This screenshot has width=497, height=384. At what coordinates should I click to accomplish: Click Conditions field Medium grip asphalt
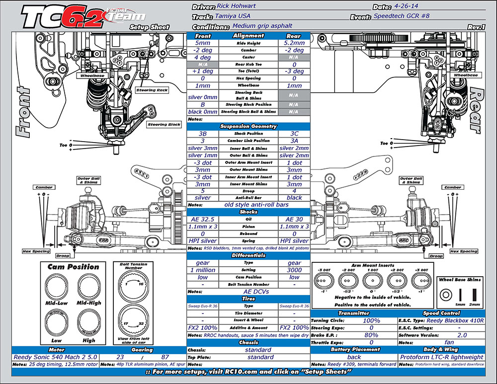click(262, 26)
